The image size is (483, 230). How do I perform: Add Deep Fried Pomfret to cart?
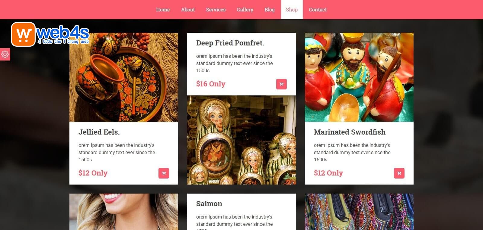pyautogui.click(x=281, y=84)
